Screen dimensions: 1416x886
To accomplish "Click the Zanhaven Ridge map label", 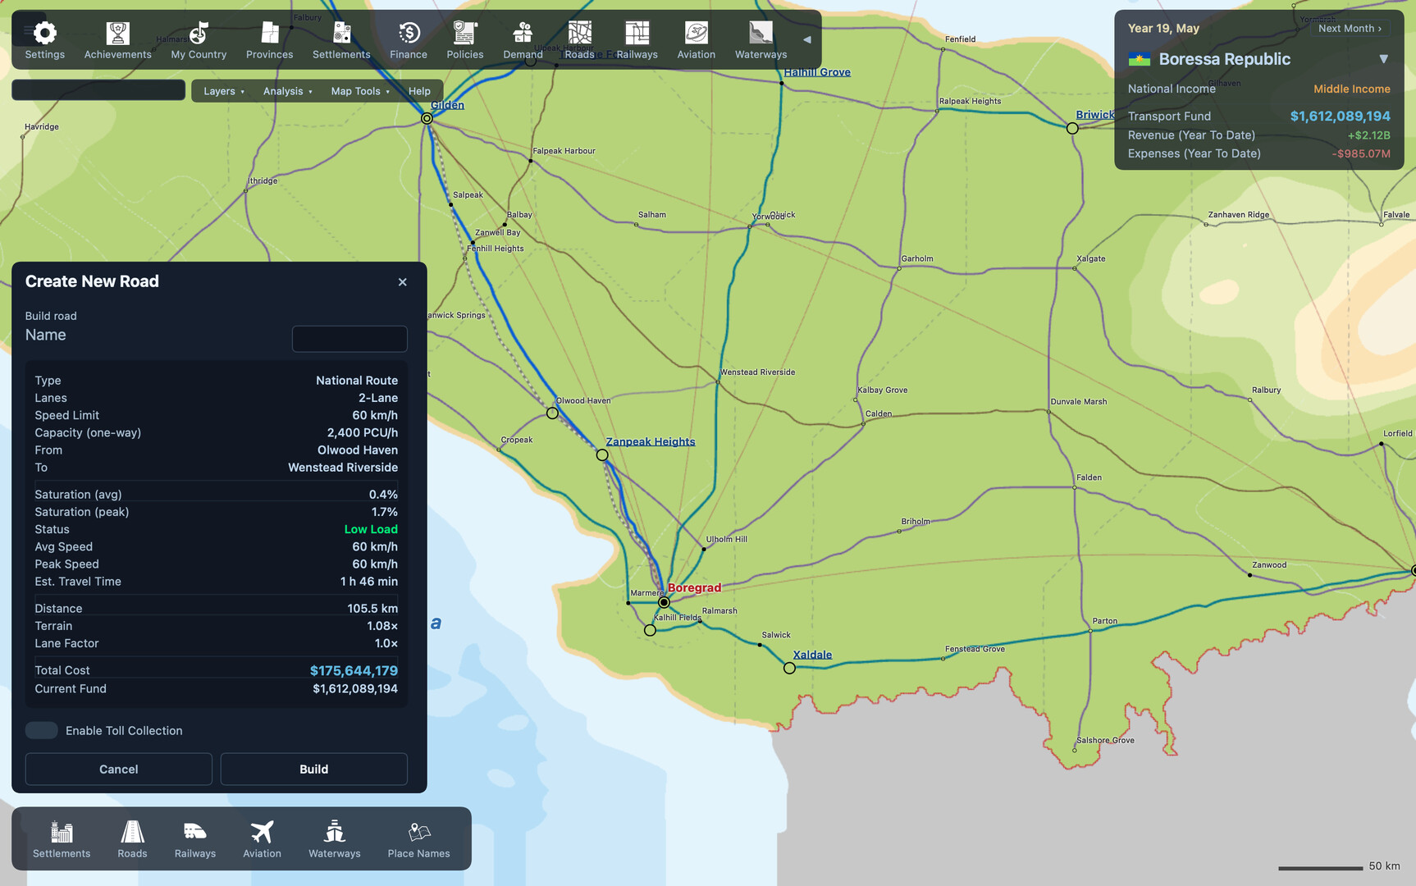I will (1238, 215).
